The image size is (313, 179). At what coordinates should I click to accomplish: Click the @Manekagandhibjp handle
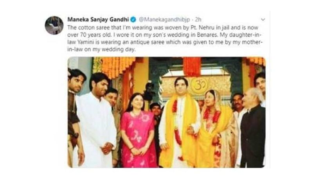tap(160, 20)
